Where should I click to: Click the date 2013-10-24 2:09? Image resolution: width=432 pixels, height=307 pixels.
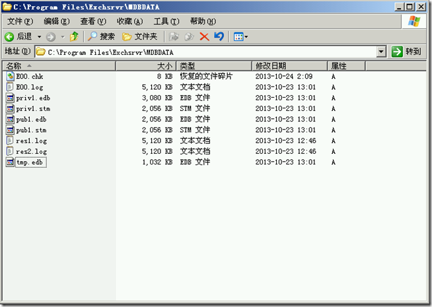coord(284,77)
